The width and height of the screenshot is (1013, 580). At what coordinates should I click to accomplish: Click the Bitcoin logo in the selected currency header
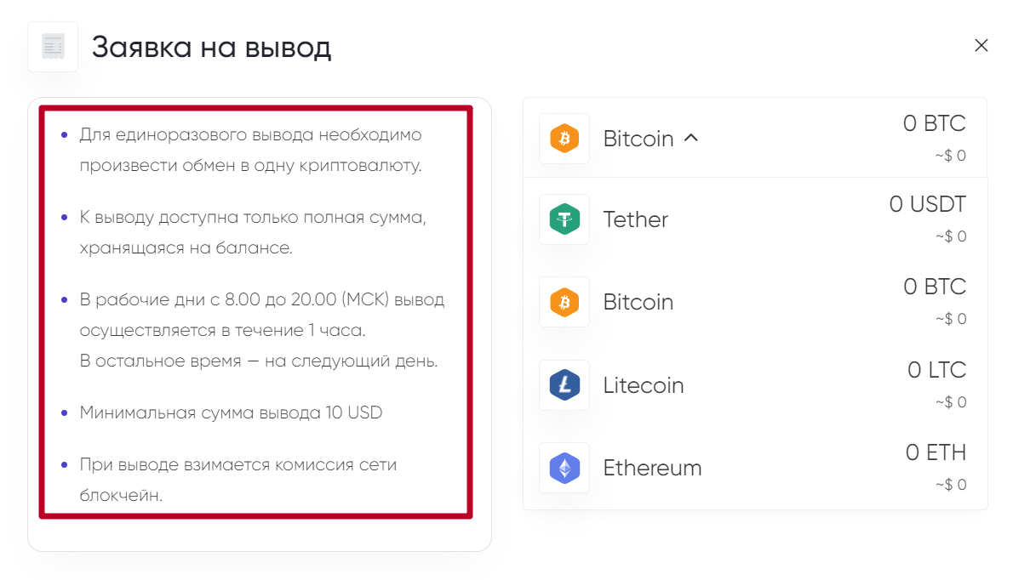coord(564,139)
